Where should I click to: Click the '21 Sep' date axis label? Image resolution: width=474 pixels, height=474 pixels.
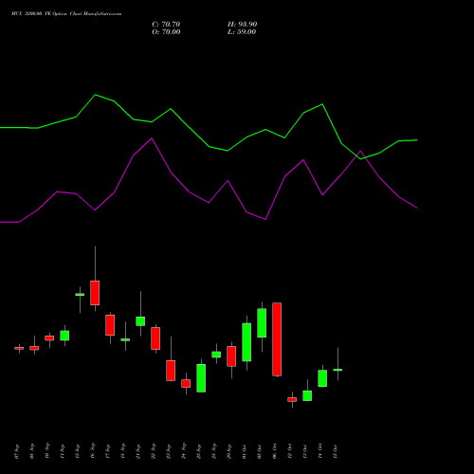coord(138,451)
